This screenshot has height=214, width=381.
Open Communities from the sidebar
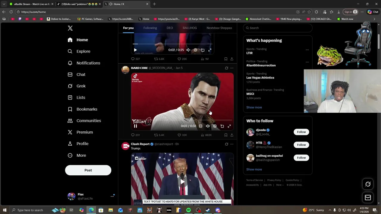(x=84, y=121)
